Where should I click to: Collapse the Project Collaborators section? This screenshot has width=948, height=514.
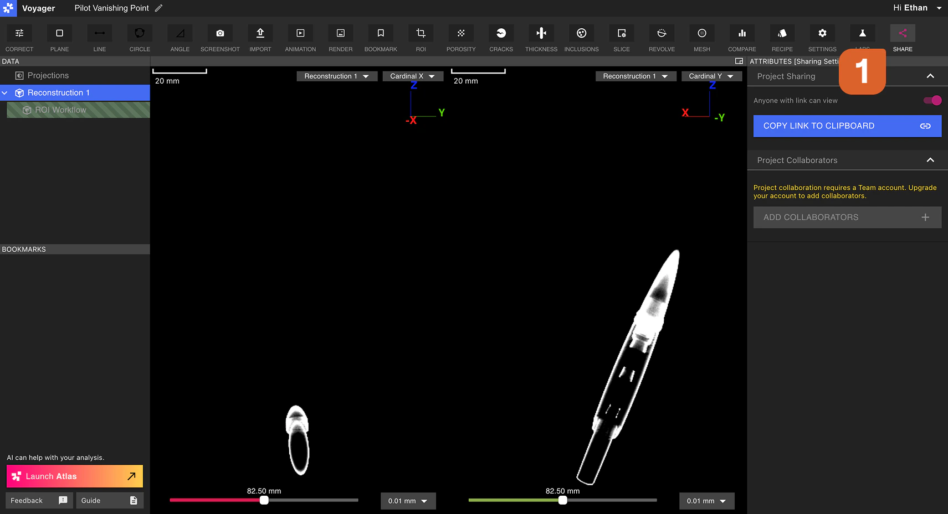(930, 160)
